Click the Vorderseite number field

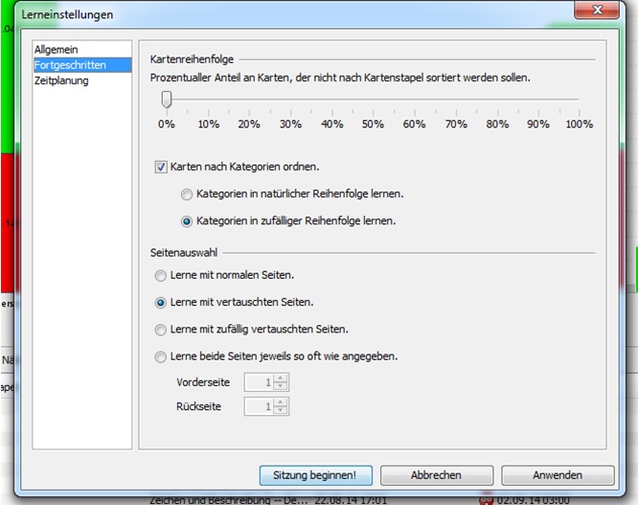click(x=260, y=382)
